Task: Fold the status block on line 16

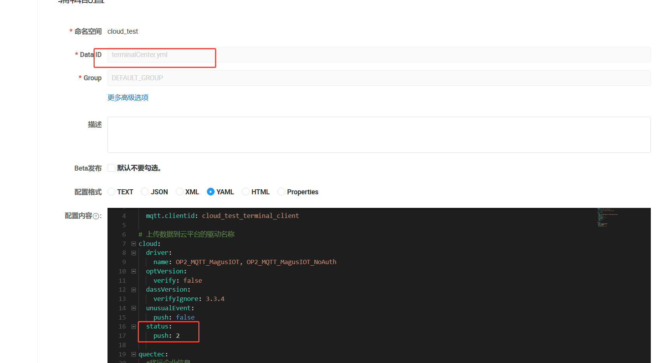Action: (x=134, y=327)
